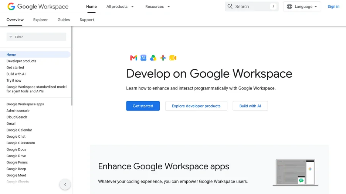Open Try it now sidebar link

pyautogui.click(x=14, y=80)
